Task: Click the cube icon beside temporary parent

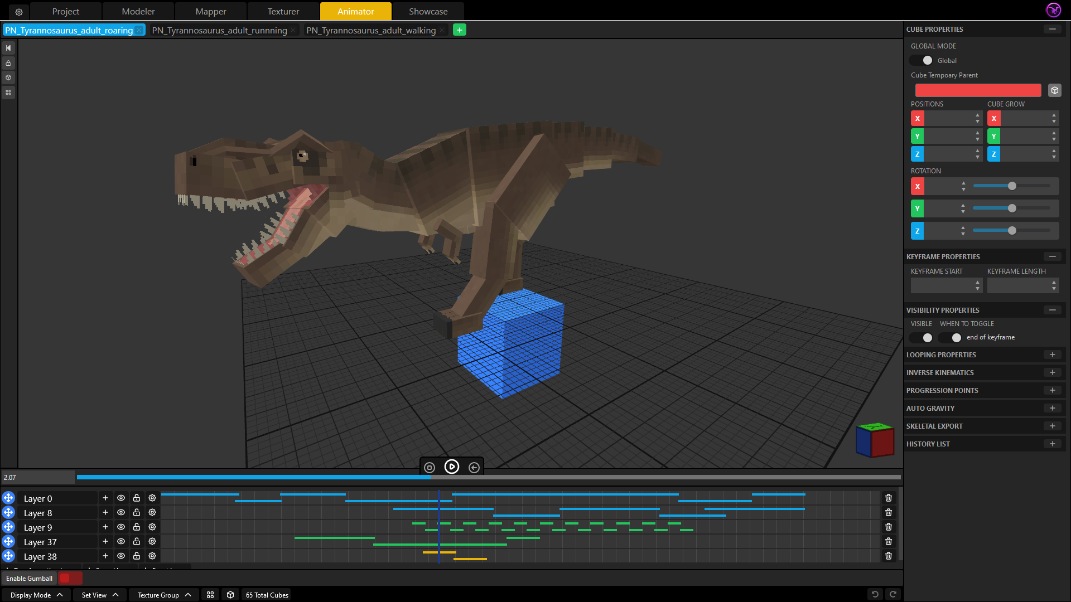Action: click(x=1054, y=90)
